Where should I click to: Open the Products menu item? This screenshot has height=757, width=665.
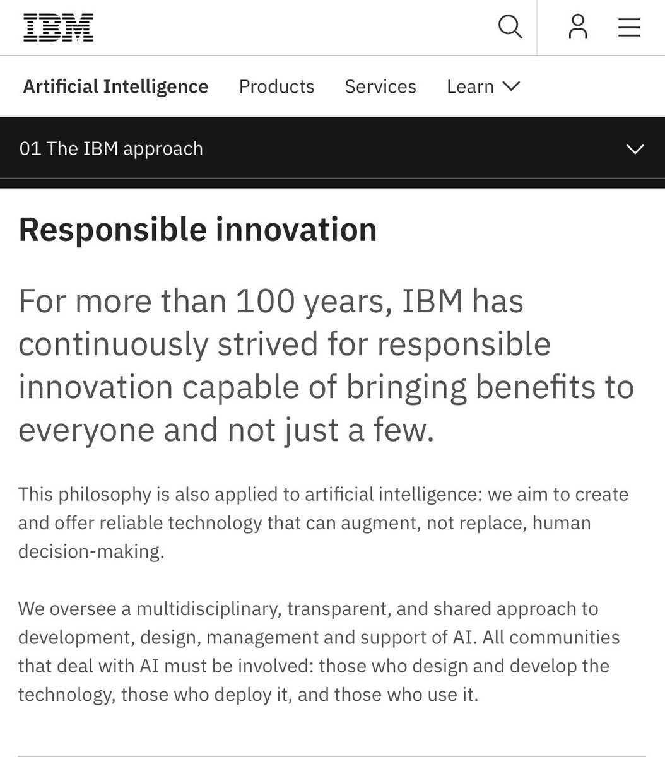point(276,86)
